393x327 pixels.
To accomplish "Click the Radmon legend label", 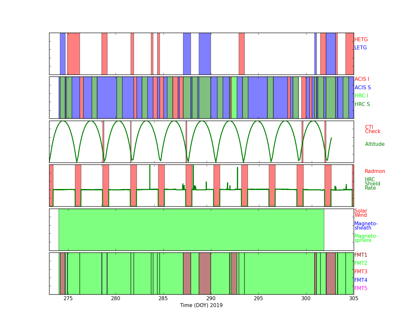I will 375,171.
